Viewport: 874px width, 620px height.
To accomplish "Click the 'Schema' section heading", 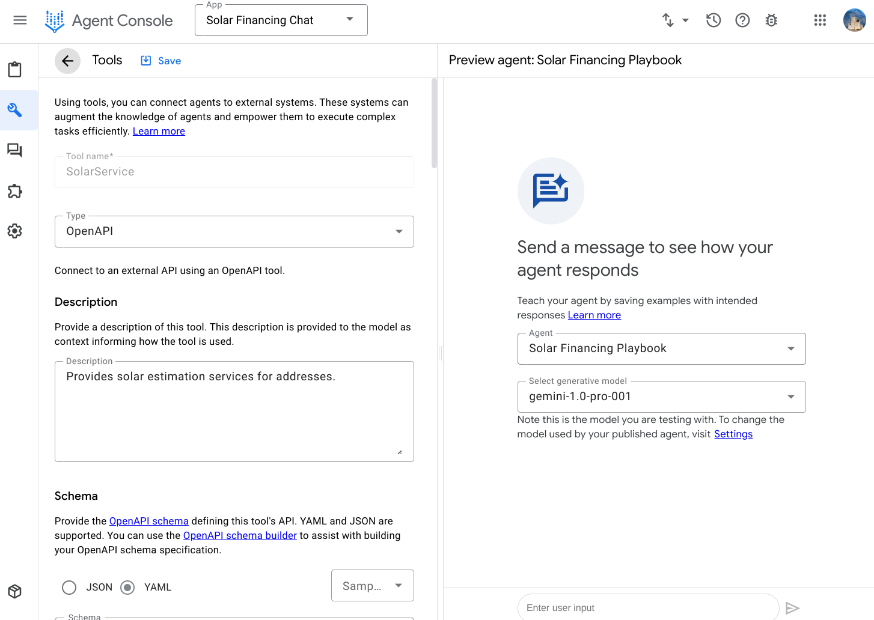I will (76, 496).
